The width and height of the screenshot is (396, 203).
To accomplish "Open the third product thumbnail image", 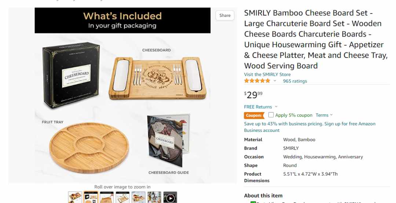I will point(107,198).
